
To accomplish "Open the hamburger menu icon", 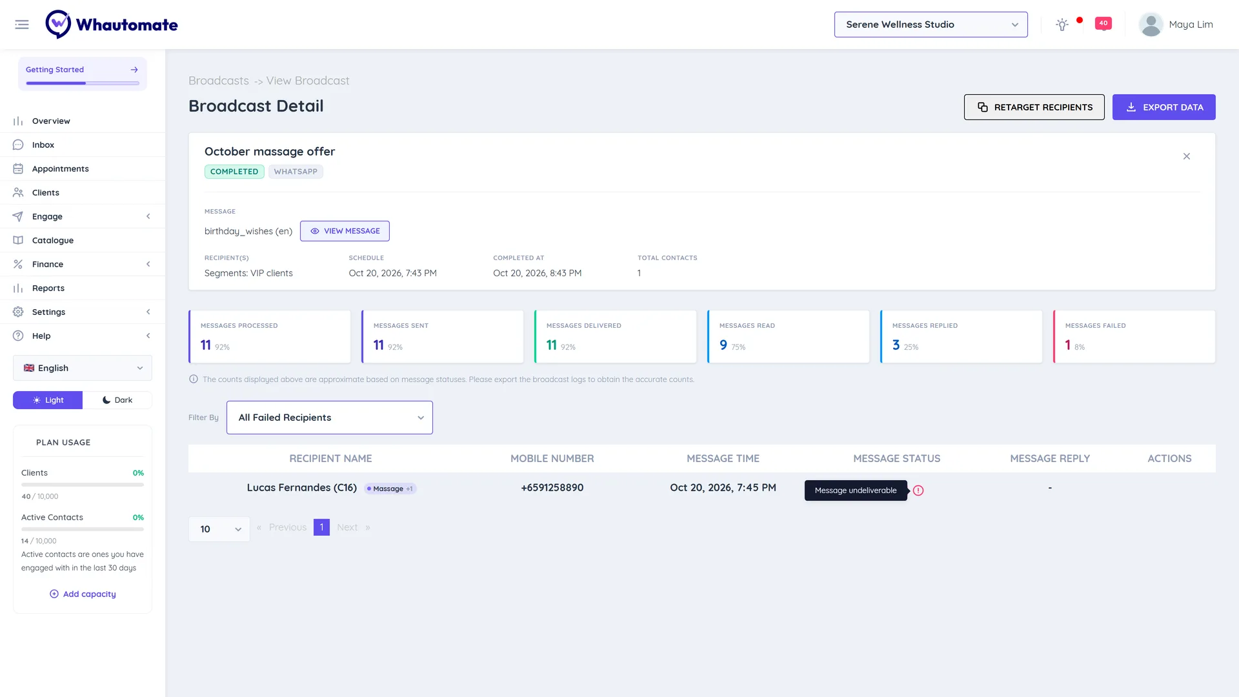I will (22, 25).
